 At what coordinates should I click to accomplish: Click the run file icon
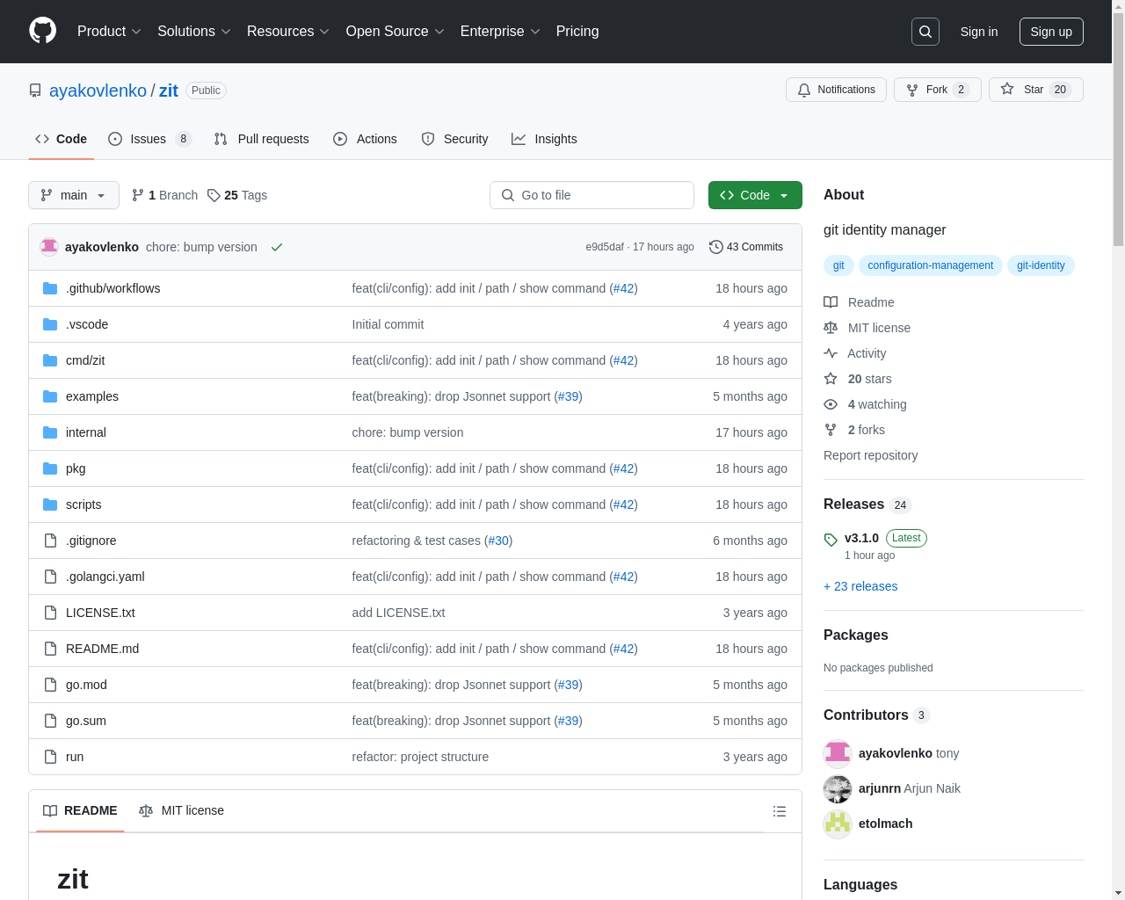(50, 757)
